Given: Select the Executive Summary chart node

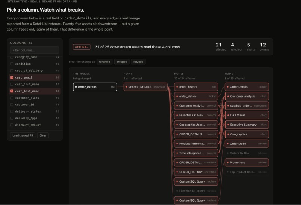Looking at the screenshot, I should (247, 125).
